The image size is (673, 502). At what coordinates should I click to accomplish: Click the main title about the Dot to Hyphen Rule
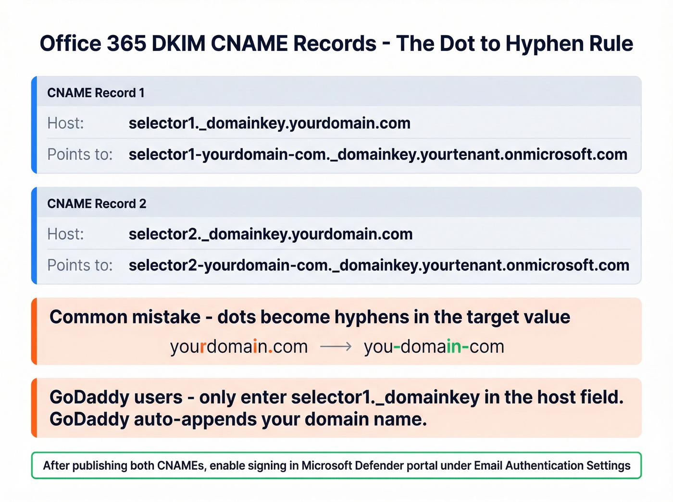(336, 43)
